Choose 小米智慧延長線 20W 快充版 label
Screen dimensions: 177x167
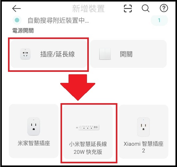click(88, 148)
